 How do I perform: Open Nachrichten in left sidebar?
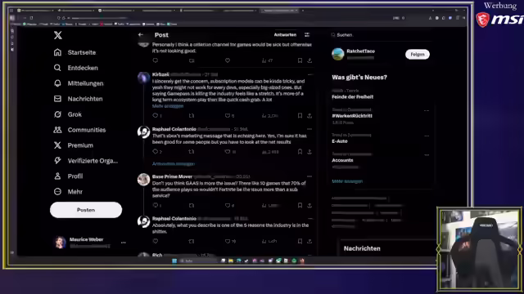tap(79, 99)
